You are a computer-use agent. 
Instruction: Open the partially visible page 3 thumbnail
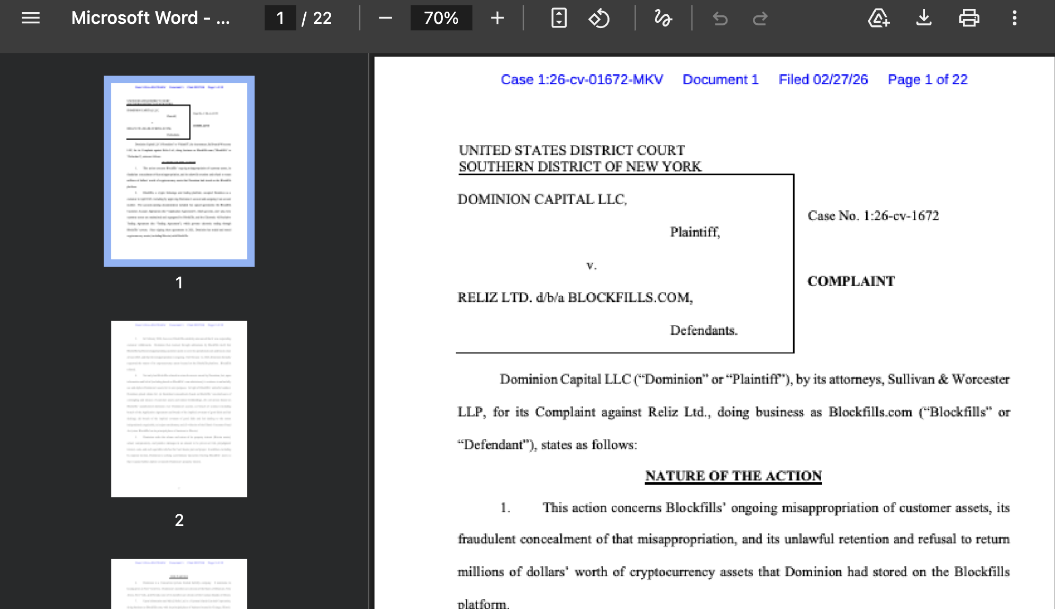179,583
